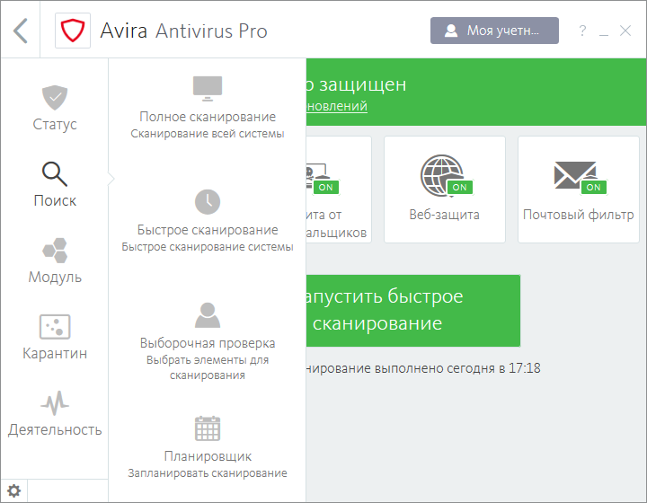Viewport: 647px width, 503px height.
Task: Click last scan time text 17:18
Action: point(525,368)
